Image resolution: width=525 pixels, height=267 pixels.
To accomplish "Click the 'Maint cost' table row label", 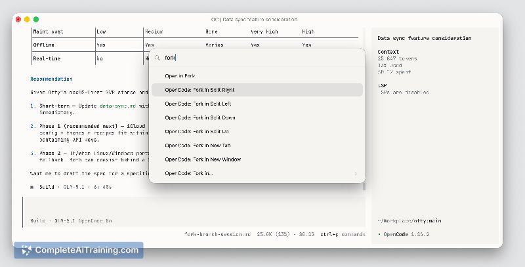I will point(48,31).
